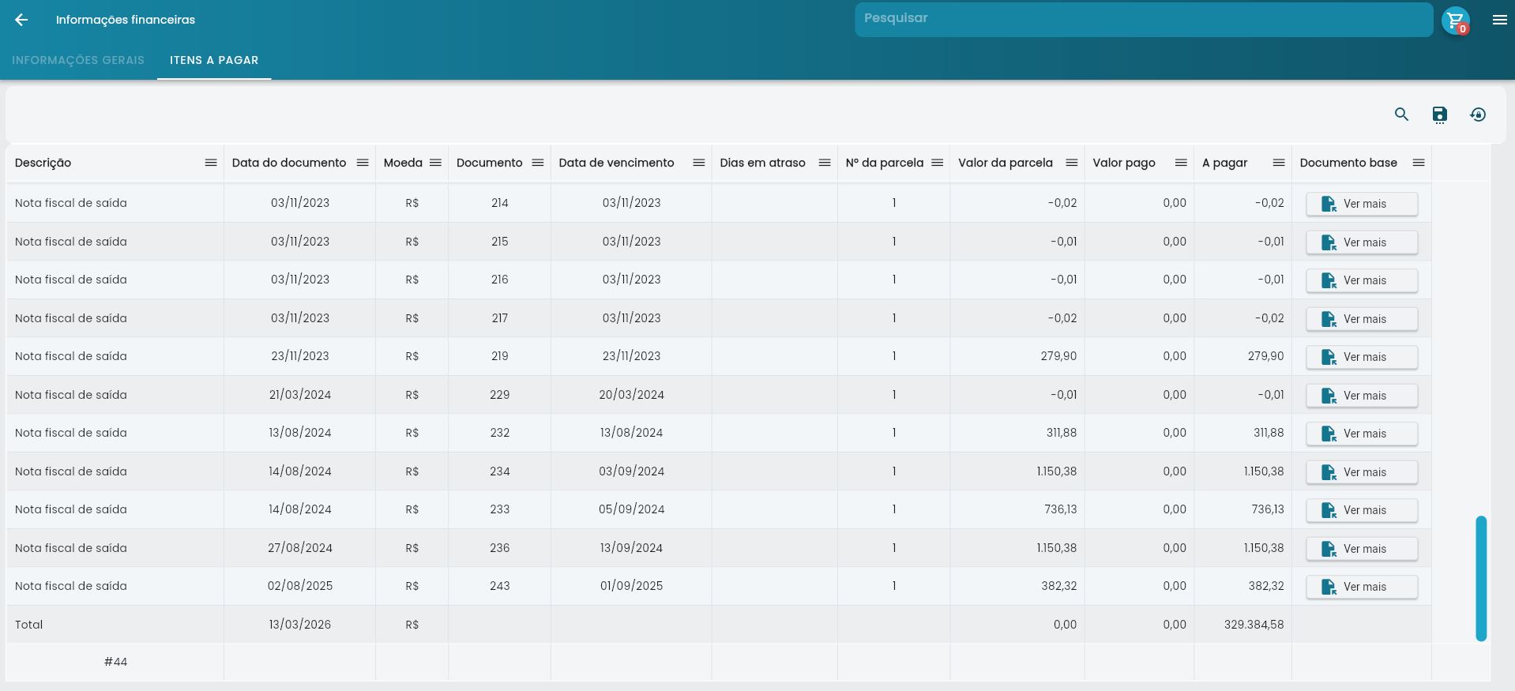Open Documento column menu icon
The image size is (1515, 691).
538,163
